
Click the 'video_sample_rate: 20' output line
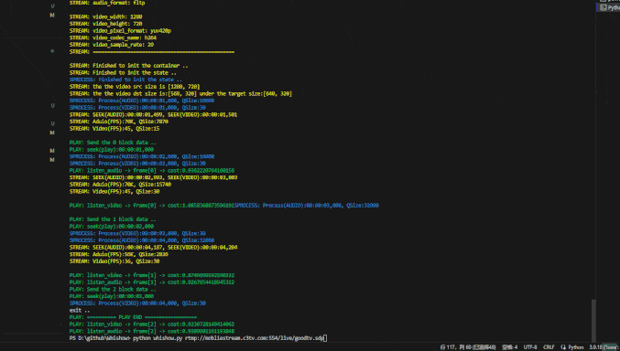112,45
